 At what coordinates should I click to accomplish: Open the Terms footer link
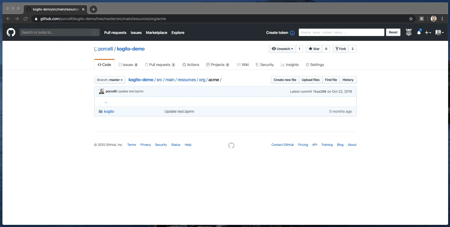[132, 145]
